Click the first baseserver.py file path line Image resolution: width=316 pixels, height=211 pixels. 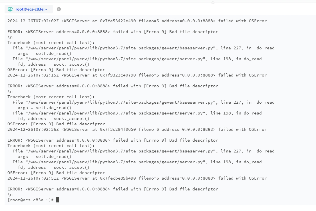tap(144, 48)
